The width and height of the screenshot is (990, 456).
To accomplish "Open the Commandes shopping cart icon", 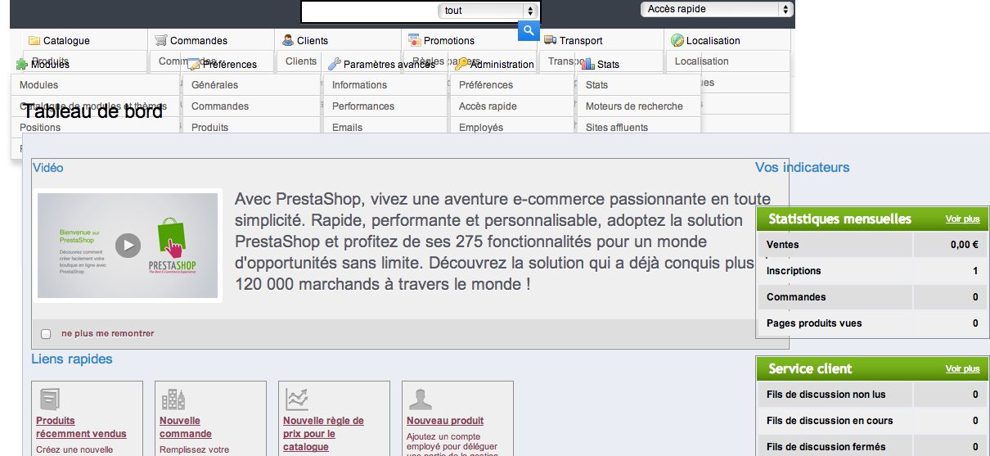I will click(161, 41).
